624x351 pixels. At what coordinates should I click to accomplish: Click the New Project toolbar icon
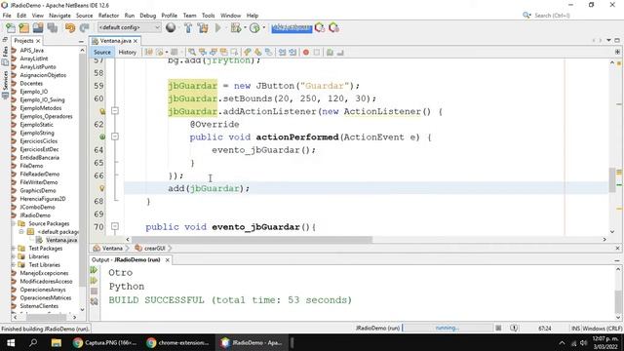(x=23, y=28)
